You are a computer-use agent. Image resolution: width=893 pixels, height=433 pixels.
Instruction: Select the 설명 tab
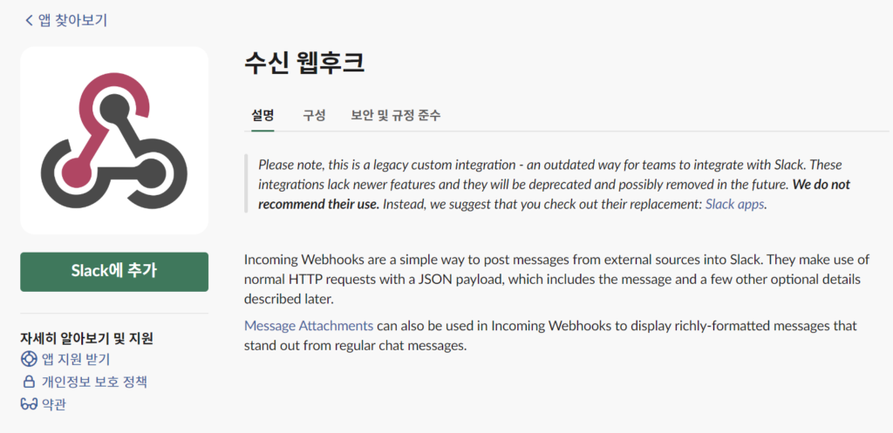coord(262,116)
